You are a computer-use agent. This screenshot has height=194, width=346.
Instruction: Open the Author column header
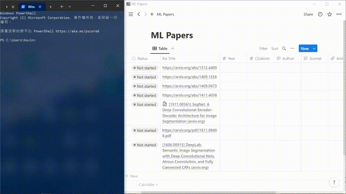[x=288, y=59]
